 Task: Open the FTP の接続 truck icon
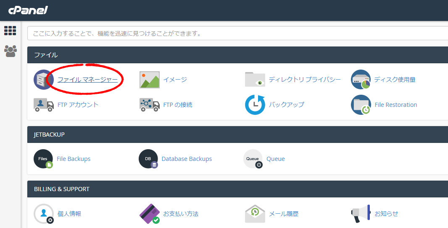click(150, 105)
